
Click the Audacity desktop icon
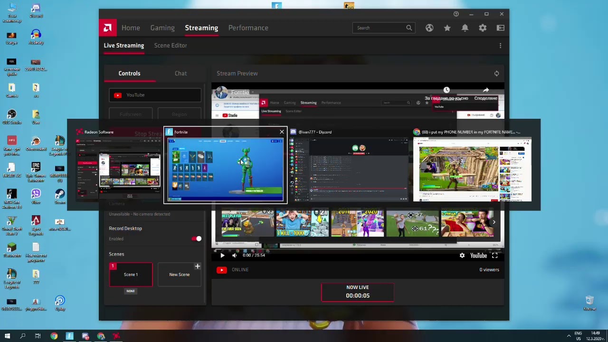tap(36, 37)
